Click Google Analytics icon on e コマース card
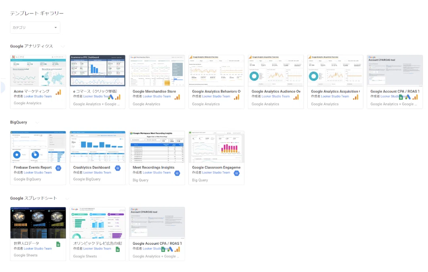428x272 pixels. coord(118,97)
